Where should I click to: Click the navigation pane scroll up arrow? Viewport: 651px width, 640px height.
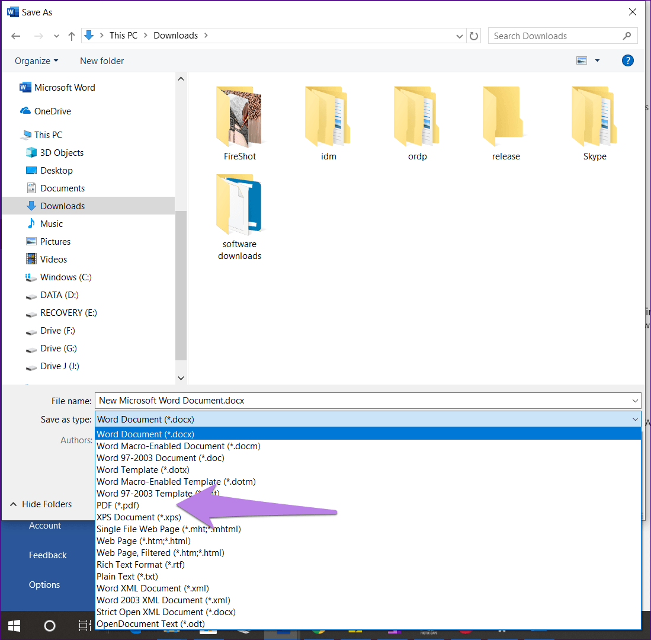point(181,78)
